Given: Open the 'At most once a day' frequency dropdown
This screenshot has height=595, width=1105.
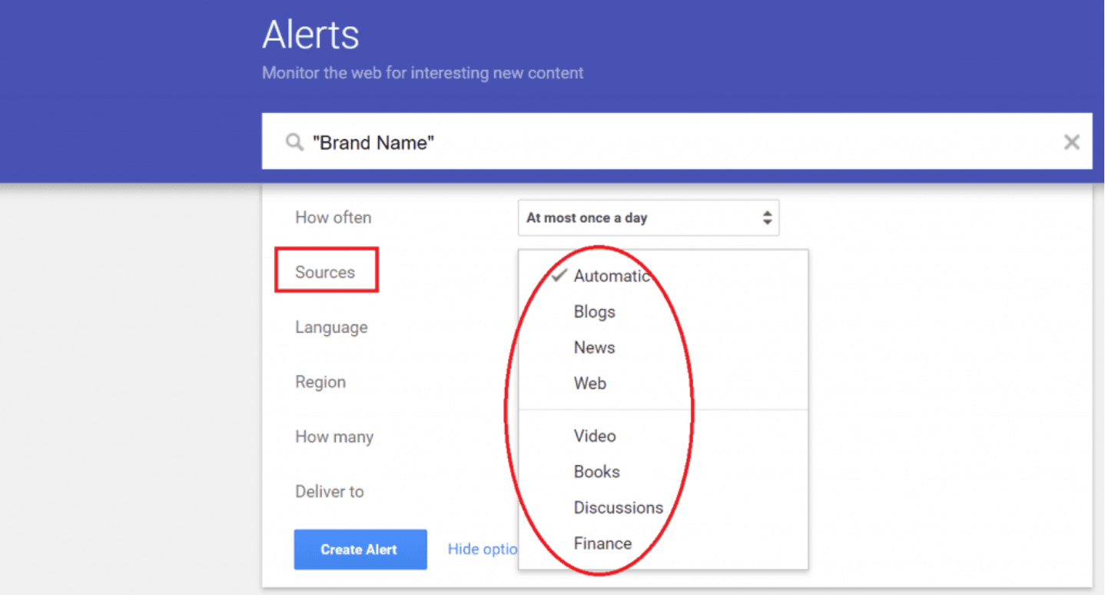Looking at the screenshot, I should [648, 218].
